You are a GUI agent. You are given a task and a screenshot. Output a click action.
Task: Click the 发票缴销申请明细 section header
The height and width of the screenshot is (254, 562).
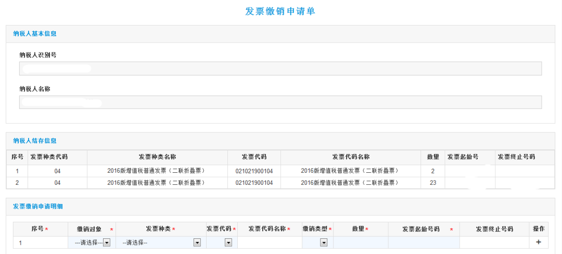tap(38, 206)
